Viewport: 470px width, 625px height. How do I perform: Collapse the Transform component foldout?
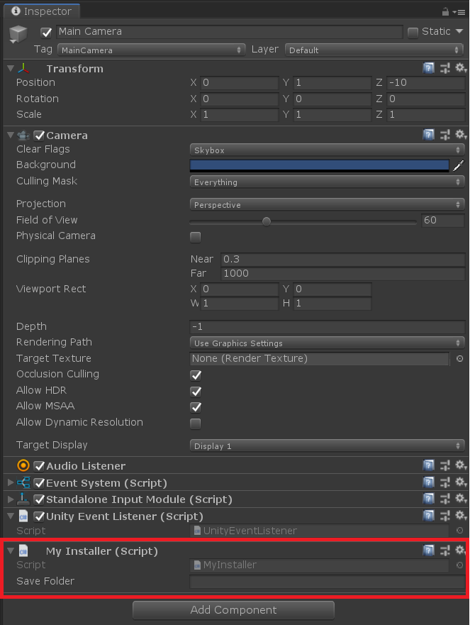coord(11,69)
